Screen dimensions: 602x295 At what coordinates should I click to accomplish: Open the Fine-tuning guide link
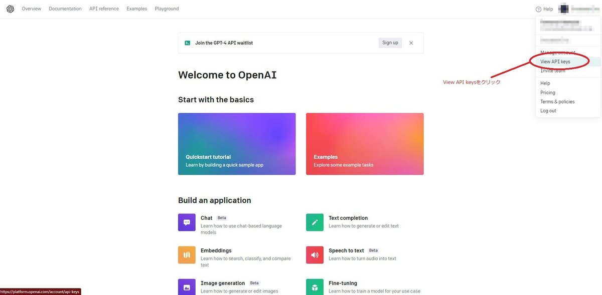(343, 283)
